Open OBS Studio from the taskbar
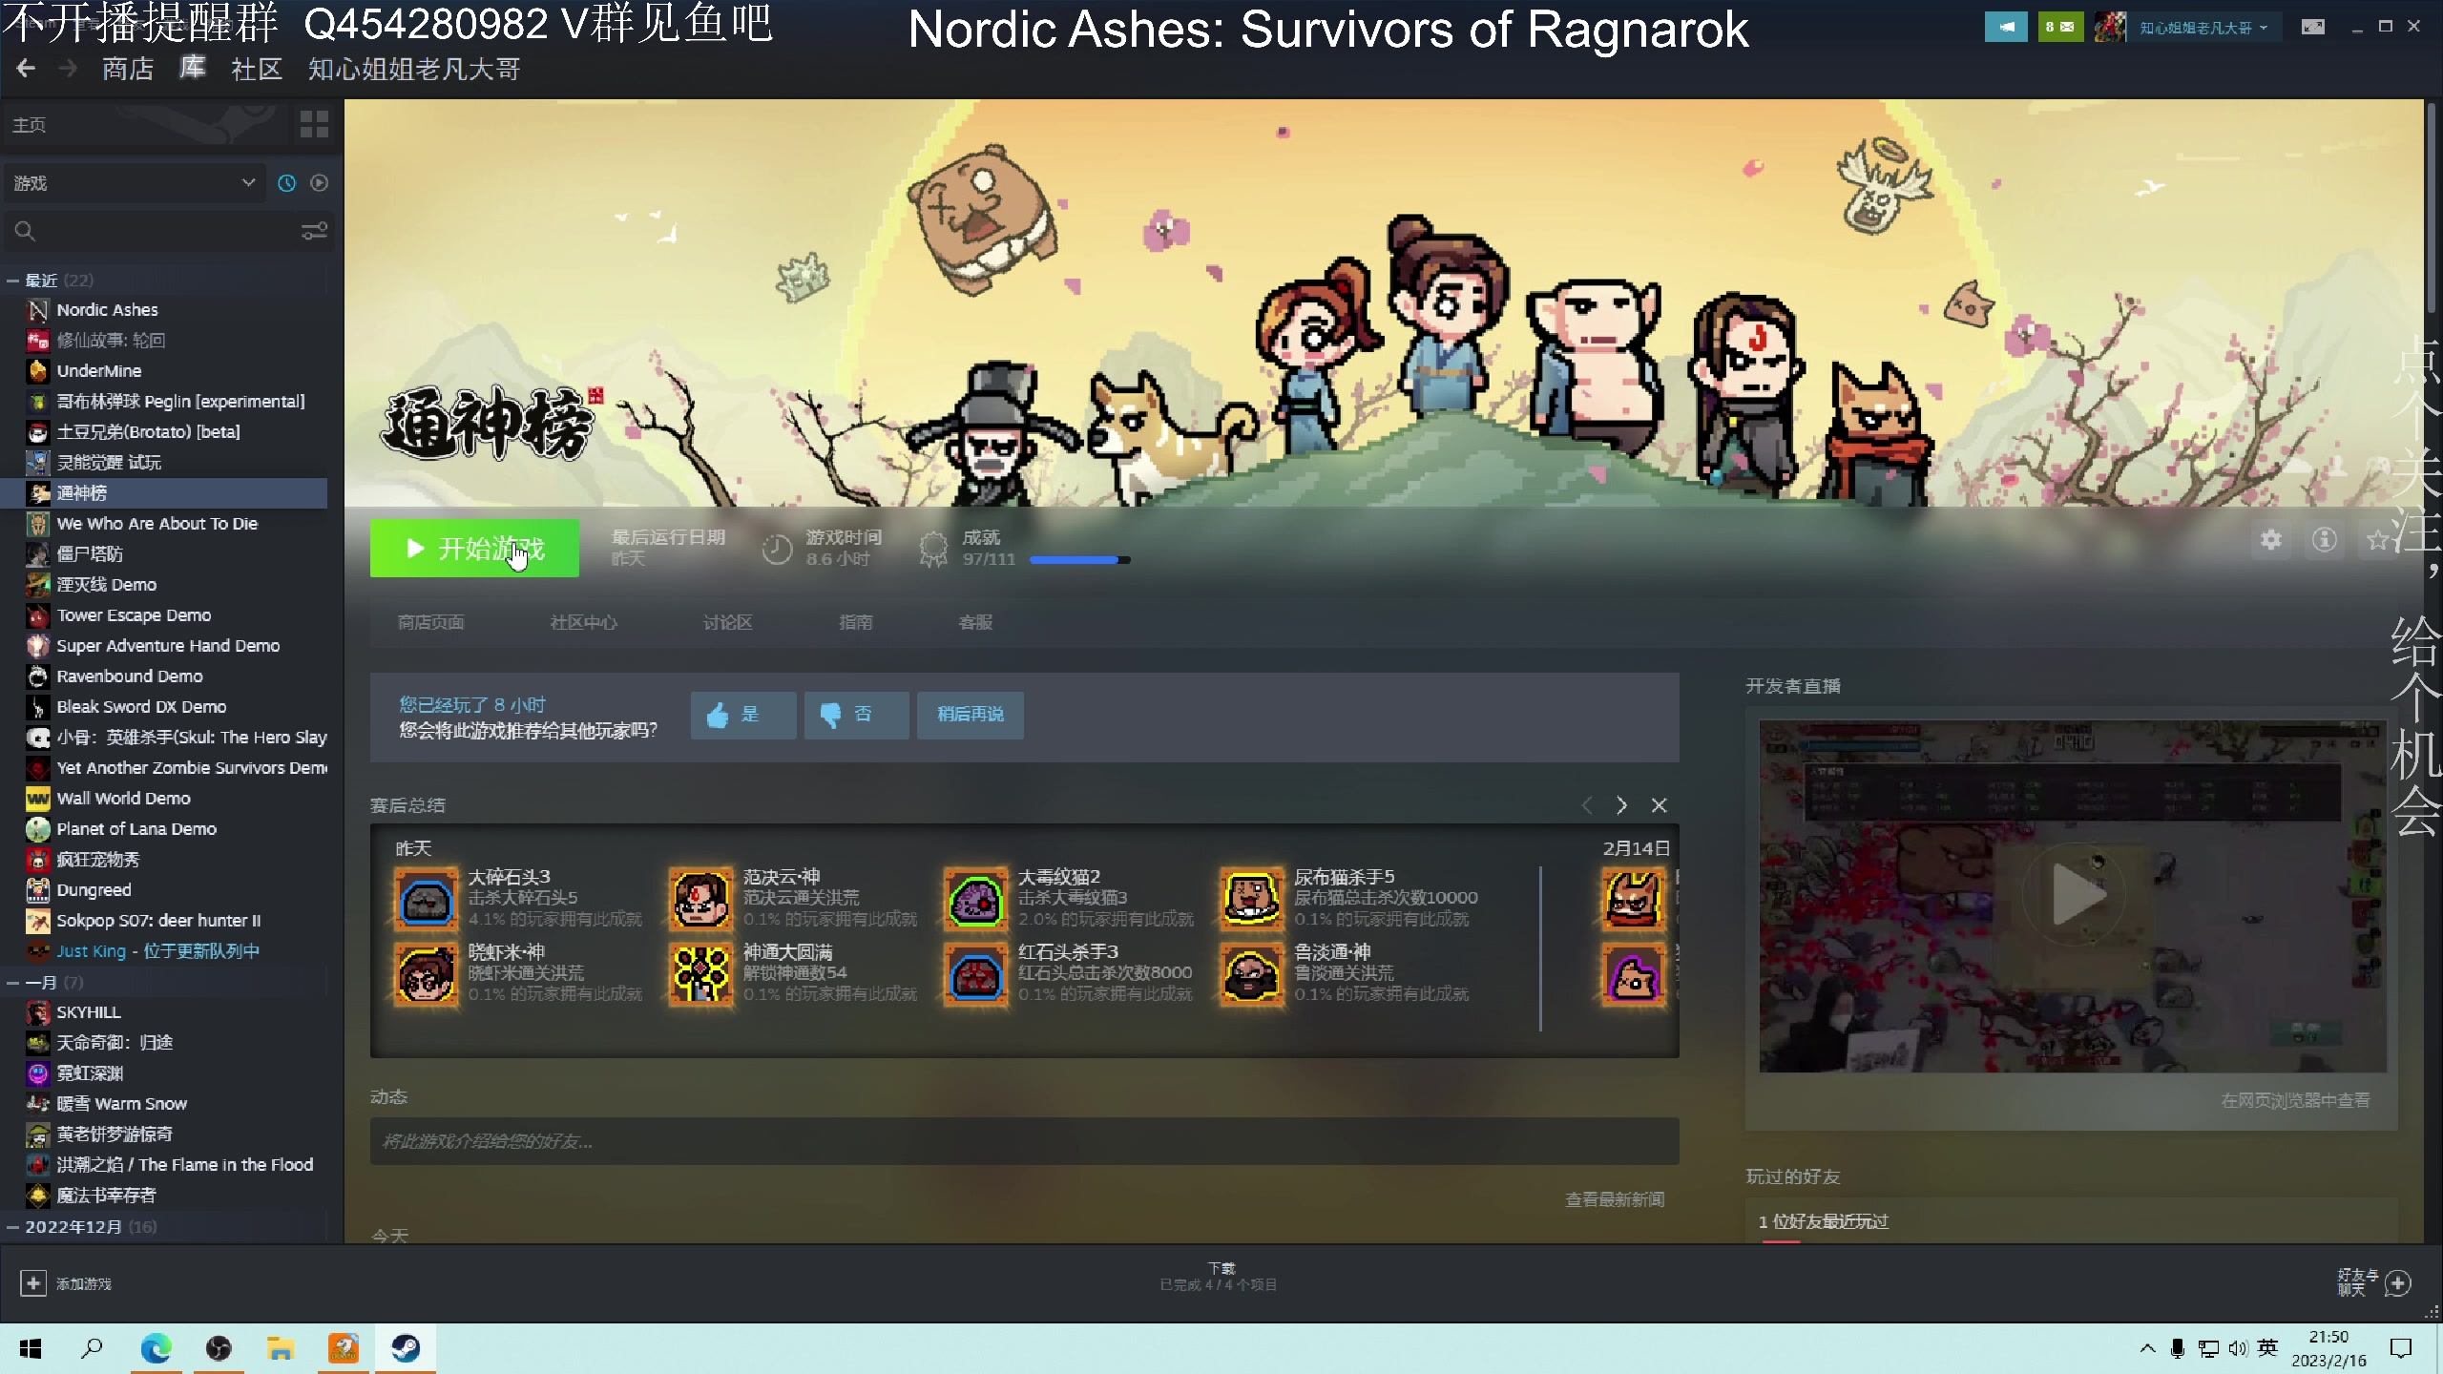Viewport: 2443px width, 1374px height. (219, 1348)
